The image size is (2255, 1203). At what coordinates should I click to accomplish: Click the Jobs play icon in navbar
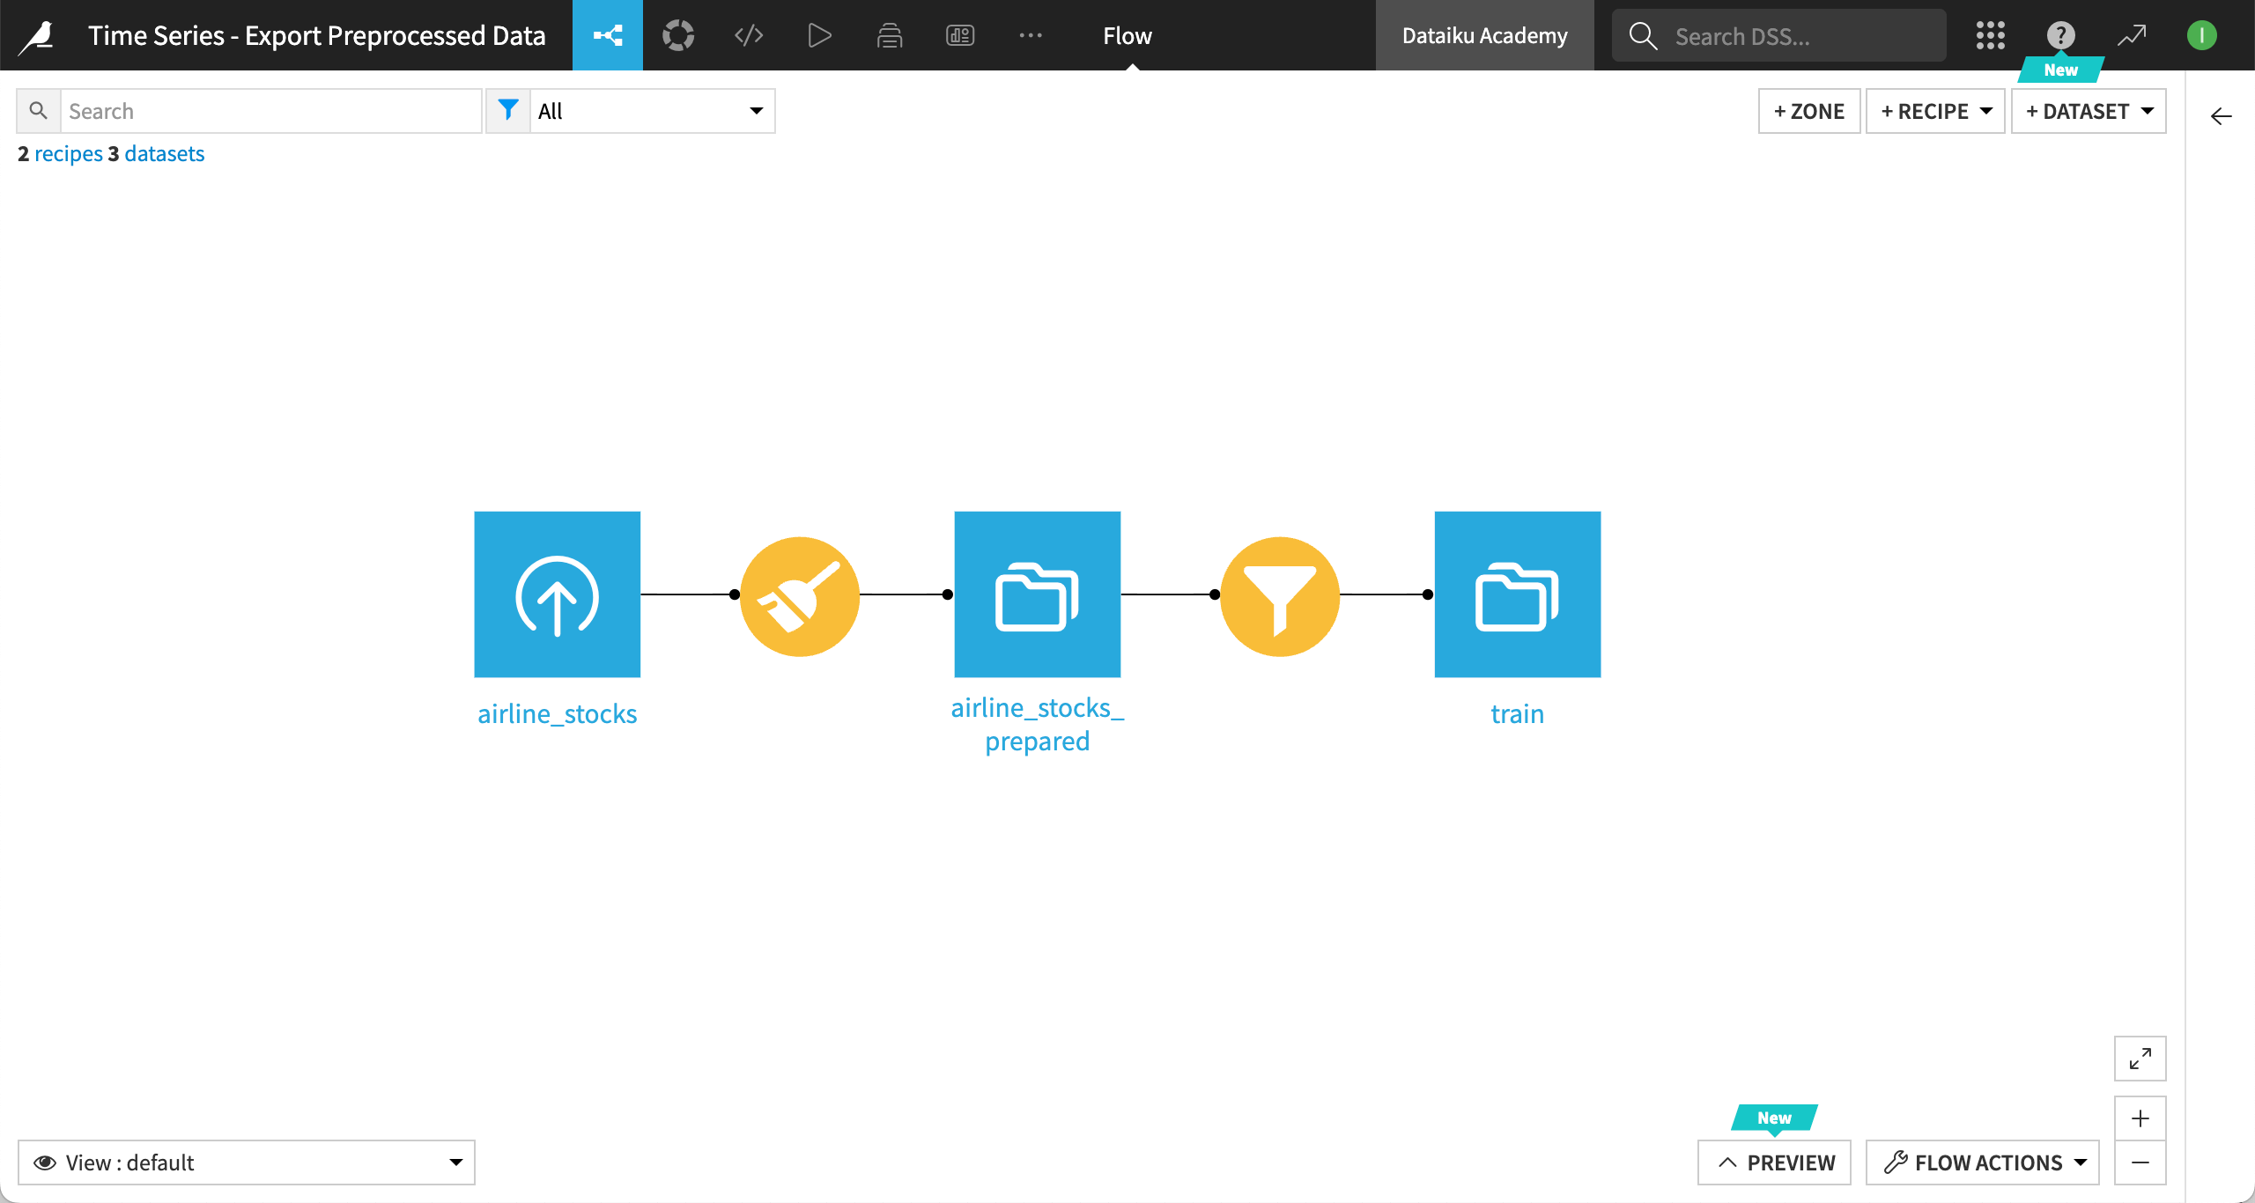click(818, 35)
